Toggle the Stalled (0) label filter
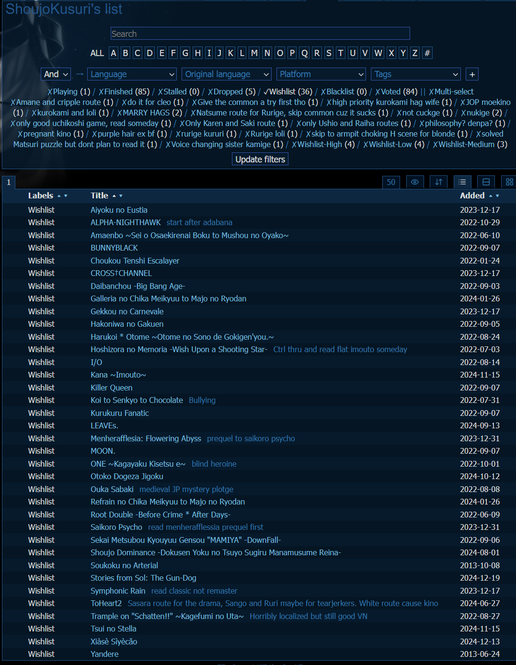Screen dimensions: 516x665 178,92
